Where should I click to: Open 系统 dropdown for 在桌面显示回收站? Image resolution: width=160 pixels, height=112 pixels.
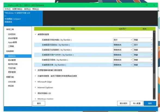143,45
